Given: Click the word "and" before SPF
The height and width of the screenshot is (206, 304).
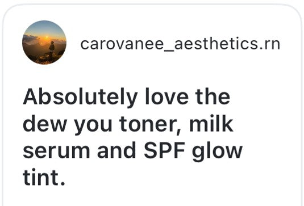Looking at the screenshot, I should click(x=116, y=150).
